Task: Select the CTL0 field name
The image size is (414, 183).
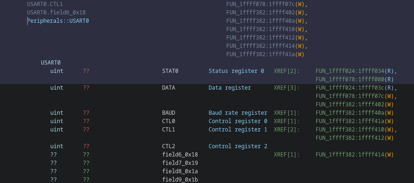Action: tap(169, 121)
